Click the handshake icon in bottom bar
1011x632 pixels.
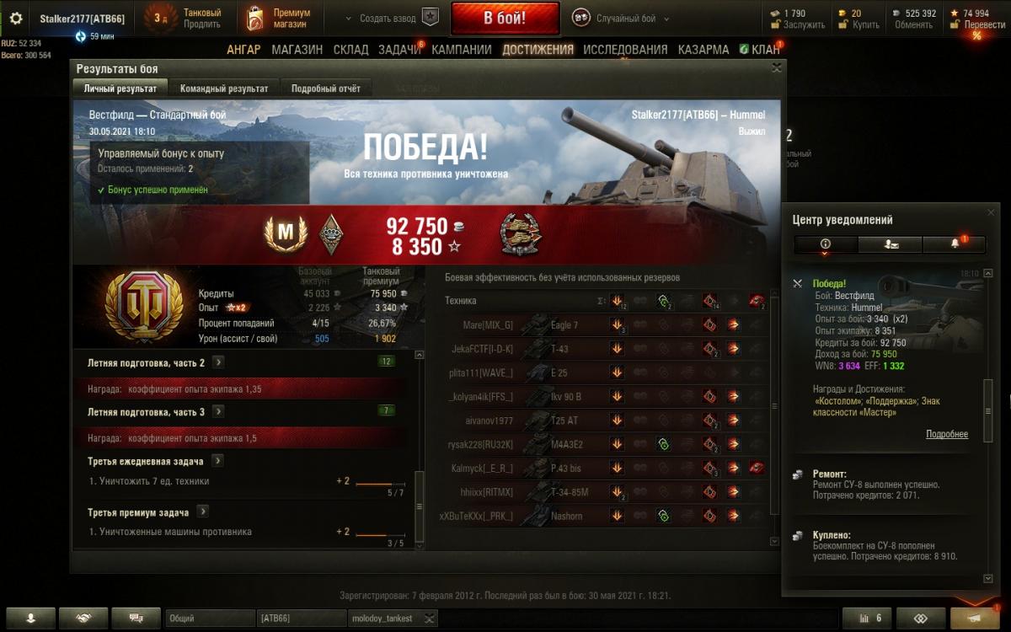click(x=83, y=619)
